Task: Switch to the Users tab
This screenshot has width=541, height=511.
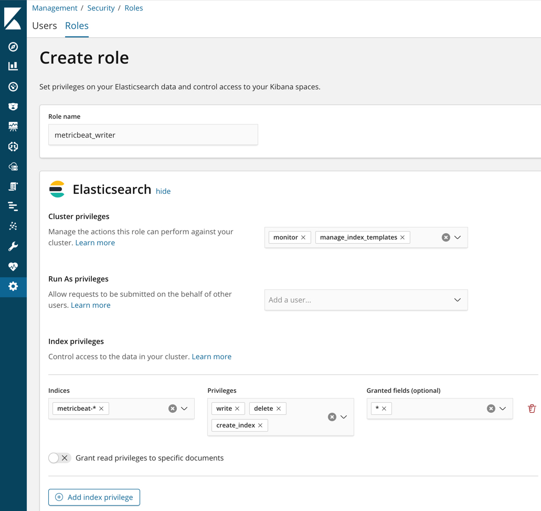Action: tap(44, 25)
